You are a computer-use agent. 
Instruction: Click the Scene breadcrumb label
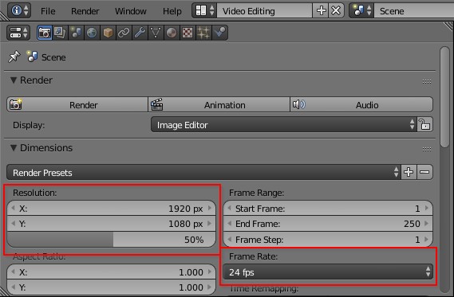[x=53, y=57]
